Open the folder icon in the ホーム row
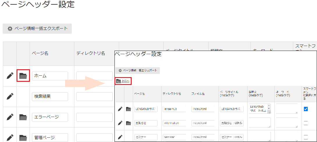Viewport: 317px width, 142px height. click(23, 76)
